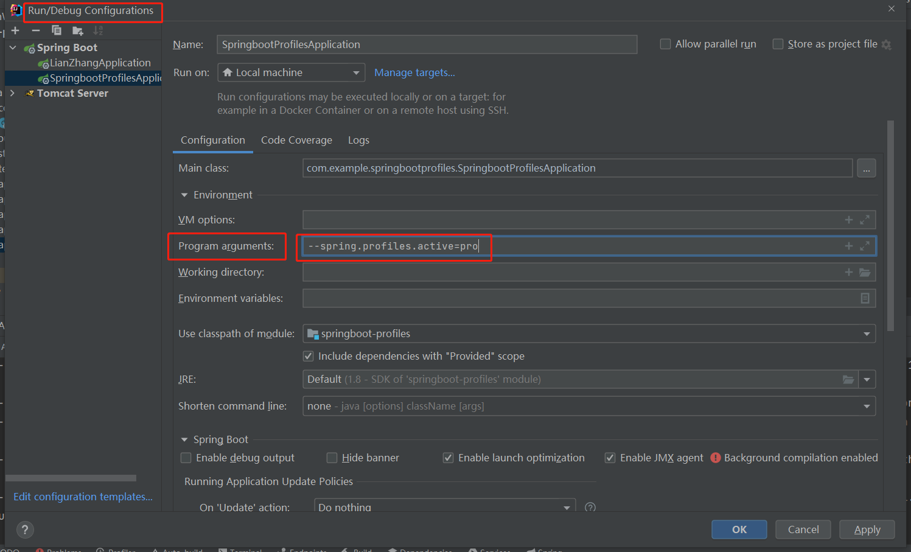Browse for Main class with ellipsis button

[x=867, y=169]
